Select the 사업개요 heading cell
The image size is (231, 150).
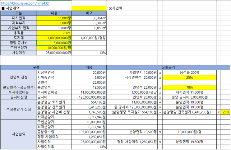point(19,8)
